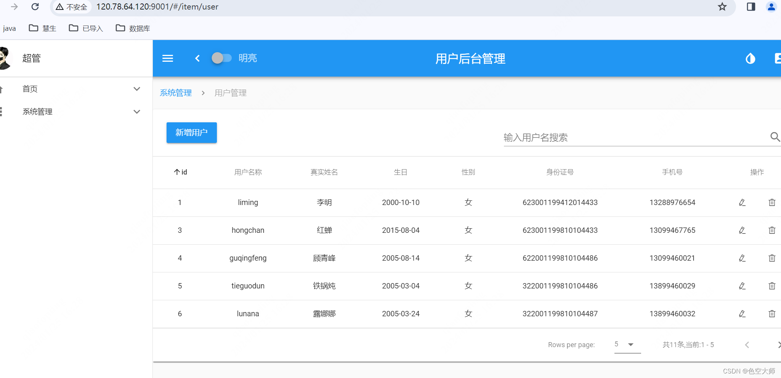Sort table by id column
This screenshot has height=378, width=781.
pyautogui.click(x=180, y=172)
